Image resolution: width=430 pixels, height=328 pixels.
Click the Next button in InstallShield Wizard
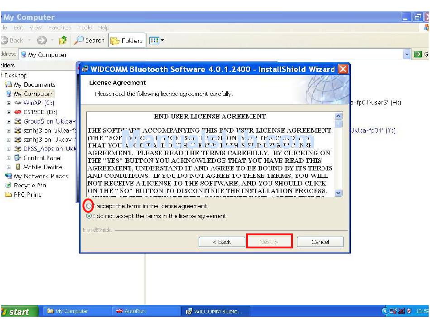(269, 242)
